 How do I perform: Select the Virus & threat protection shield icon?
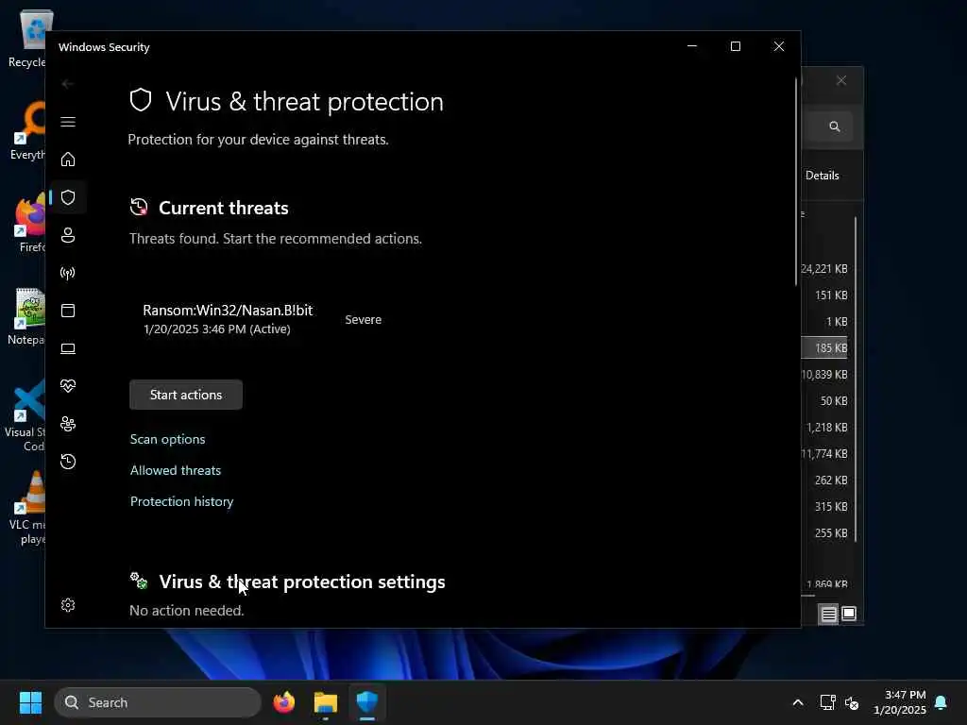coord(68,197)
